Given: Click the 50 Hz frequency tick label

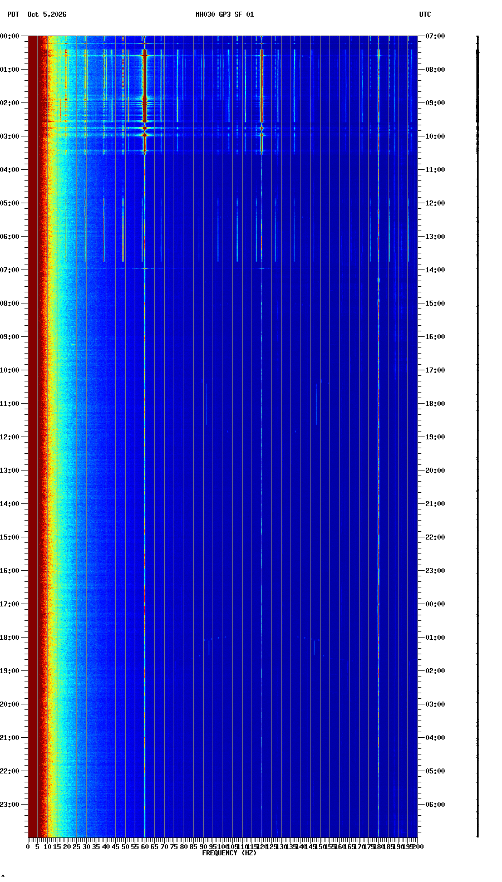Looking at the screenshot, I should tap(125, 847).
